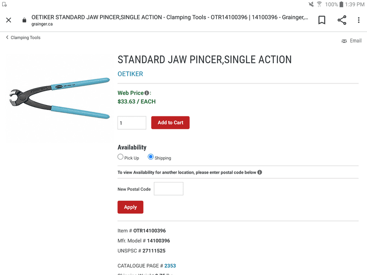Screen dimensions: 367x275
Task: Select the page title in address bar
Action: pos(170,17)
